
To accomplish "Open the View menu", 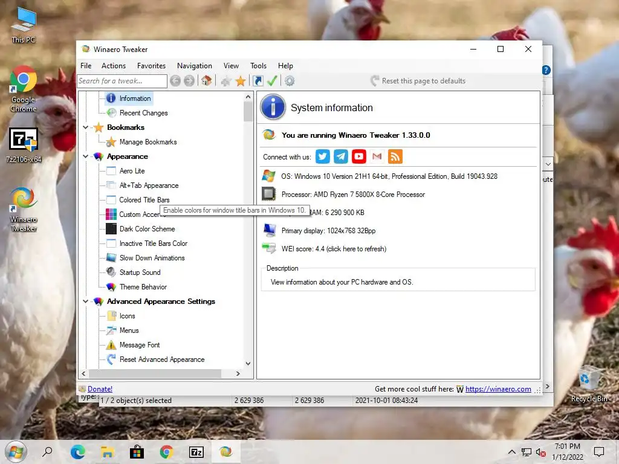I will pos(232,66).
